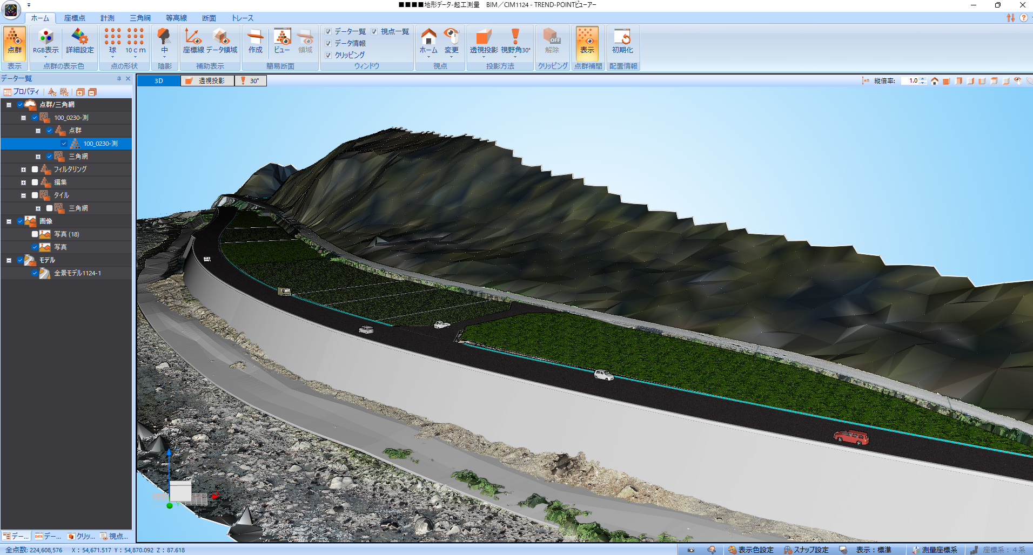
Task: Switch to the 等高線 ribbon tab
Action: click(176, 18)
